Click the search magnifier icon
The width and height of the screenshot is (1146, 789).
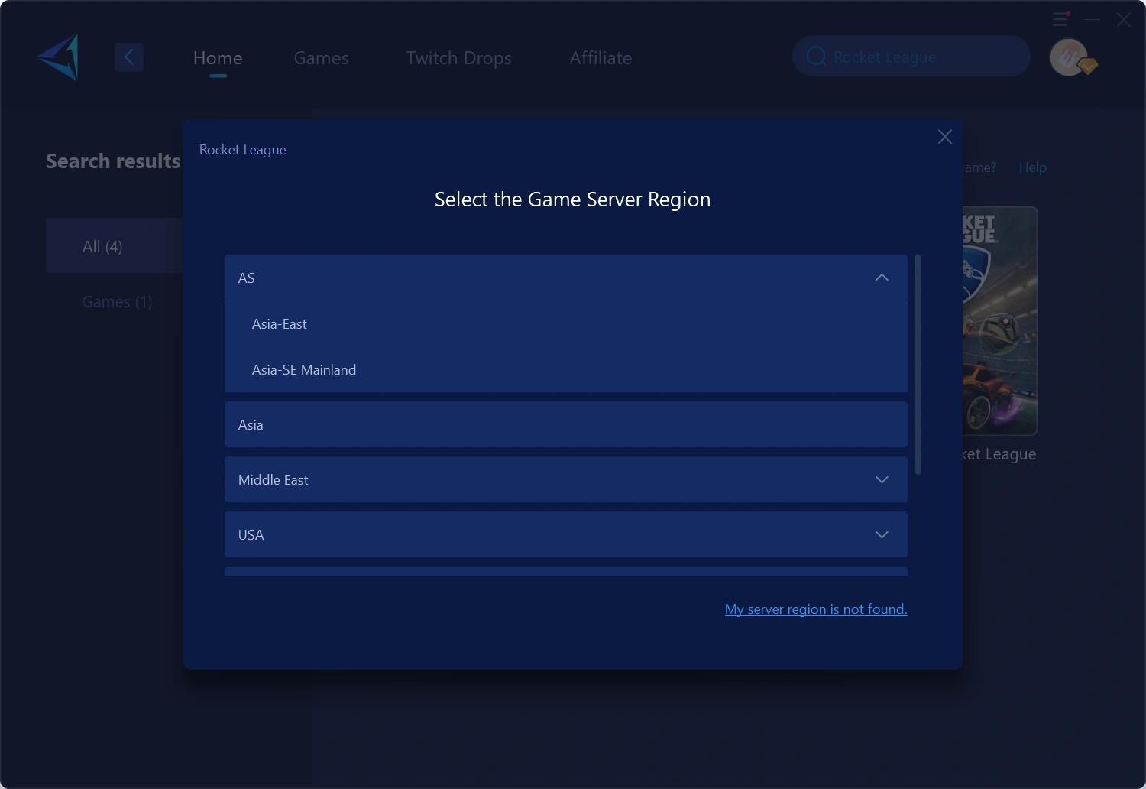[816, 56]
